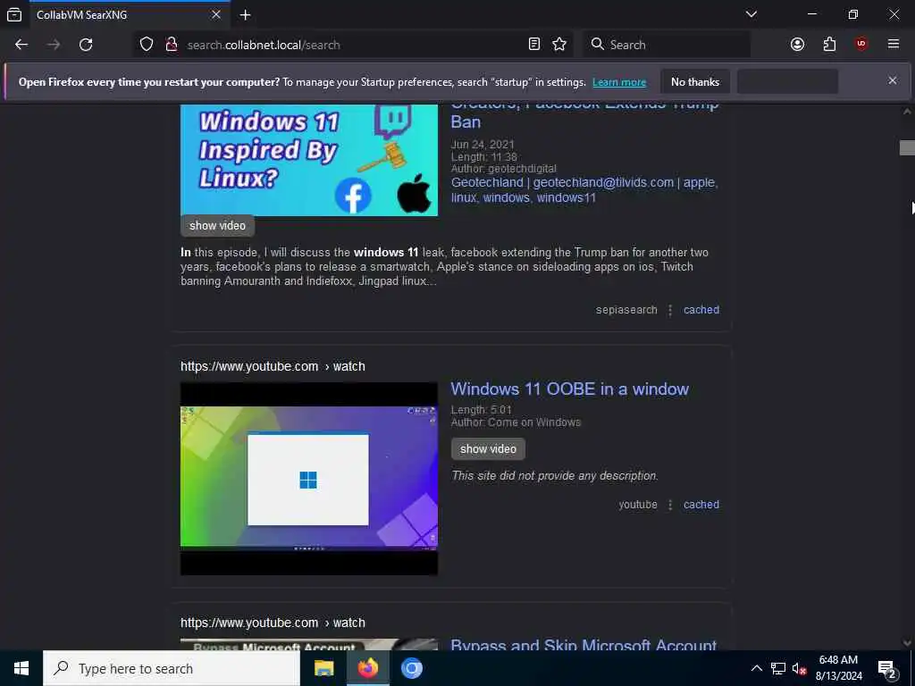Screen dimensions: 915x686
Task: Reload the current page
Action: pos(86,45)
